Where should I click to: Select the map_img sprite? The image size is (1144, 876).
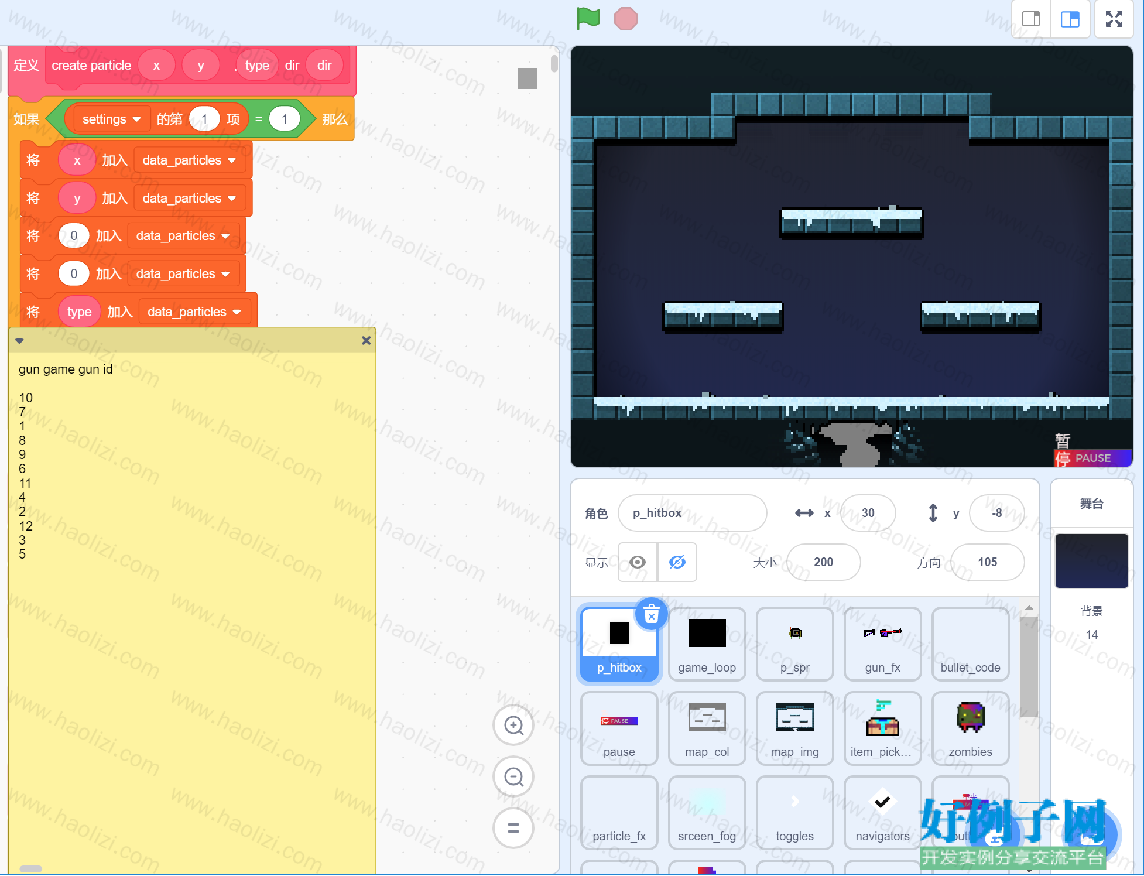tap(794, 728)
